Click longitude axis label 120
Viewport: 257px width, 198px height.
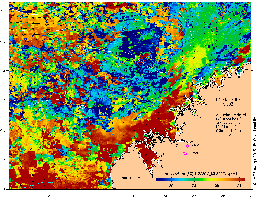click(x=49, y=196)
